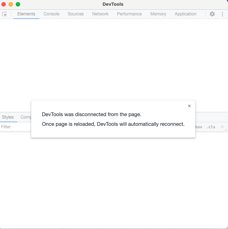Select the partially hidden Computed tab

(x=26, y=117)
